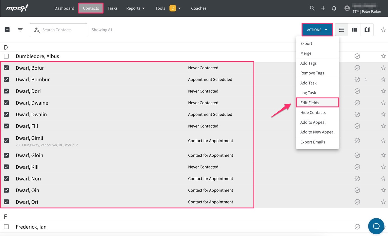Open the user account avatar icon

point(347,8)
